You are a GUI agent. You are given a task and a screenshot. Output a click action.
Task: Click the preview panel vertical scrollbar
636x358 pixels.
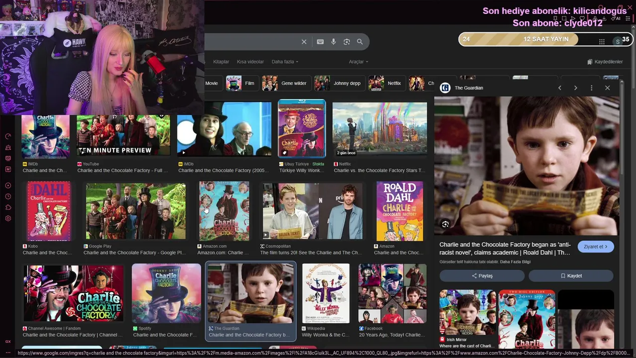click(x=622, y=129)
